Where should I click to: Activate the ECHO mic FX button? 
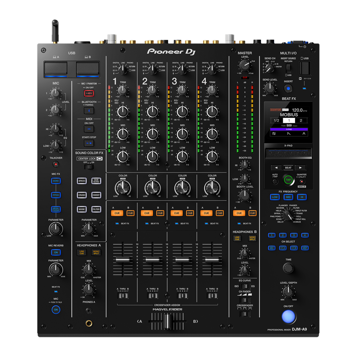coord(56,181)
